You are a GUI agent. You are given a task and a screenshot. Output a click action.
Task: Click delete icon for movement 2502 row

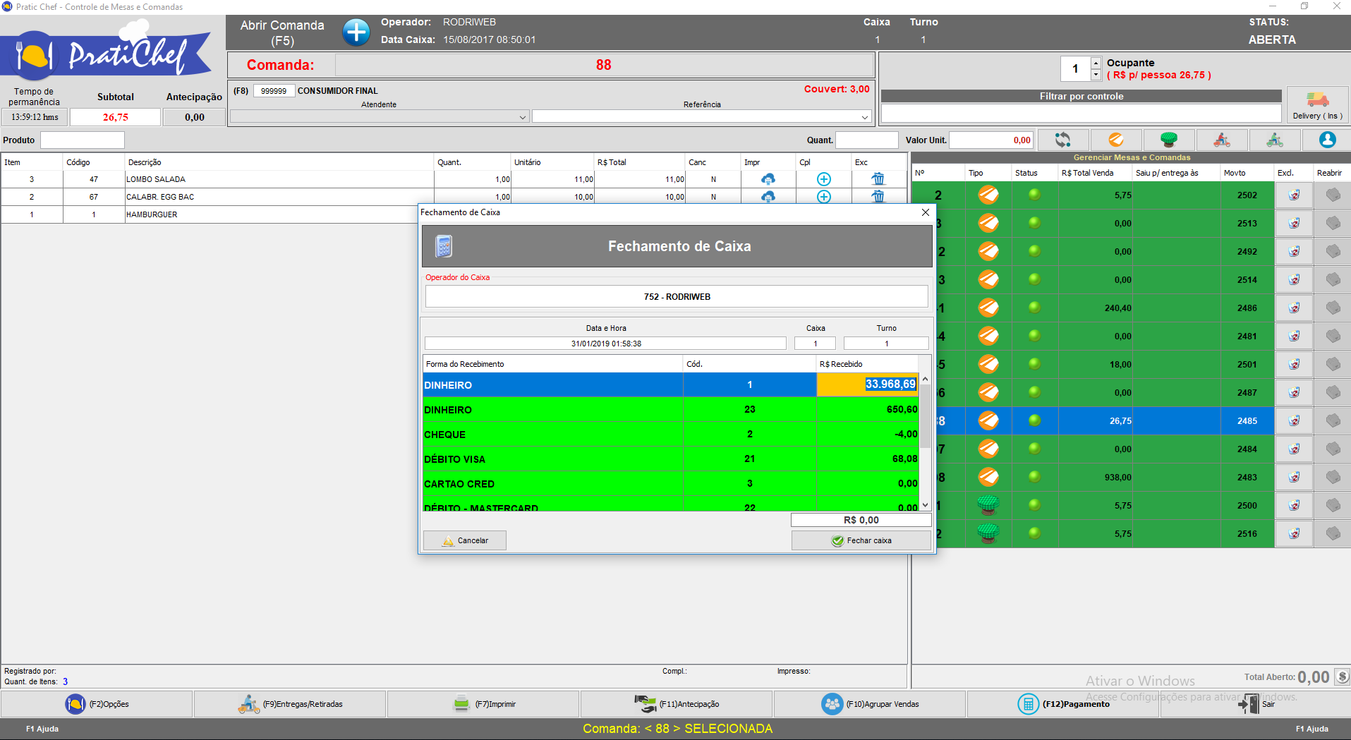1294,195
